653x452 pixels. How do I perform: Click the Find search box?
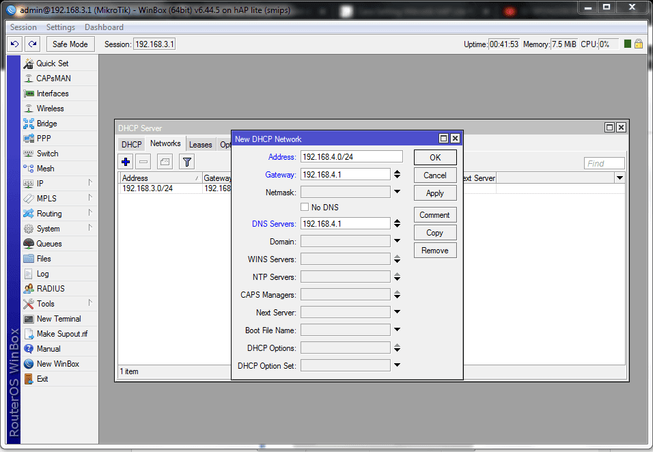click(605, 164)
